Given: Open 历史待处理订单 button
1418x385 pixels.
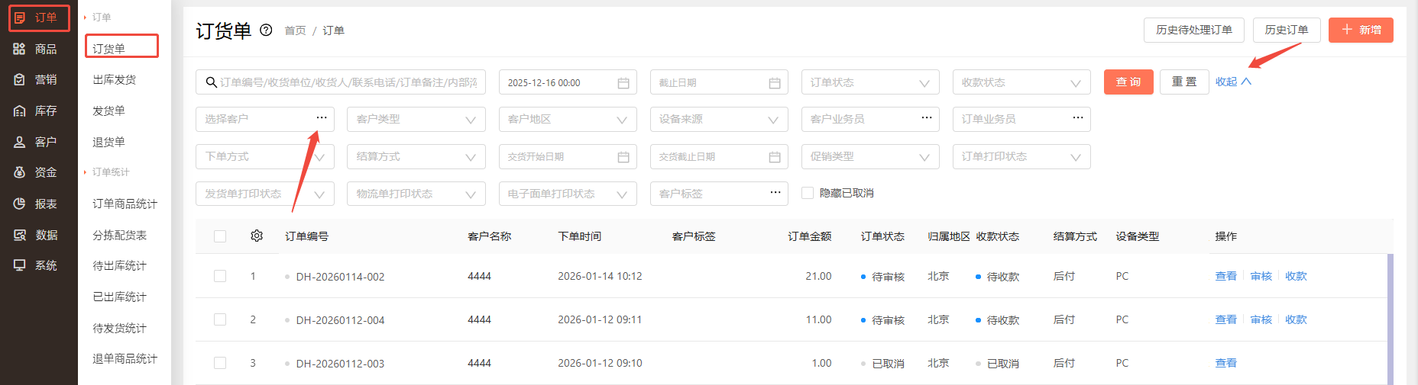Looking at the screenshot, I should [x=1193, y=30].
